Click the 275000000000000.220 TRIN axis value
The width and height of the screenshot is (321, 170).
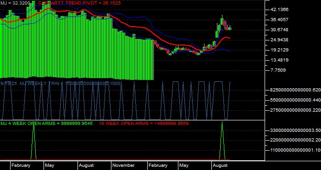point(296,110)
